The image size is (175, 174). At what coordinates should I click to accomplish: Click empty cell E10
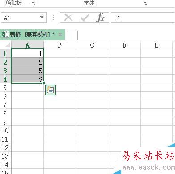[157, 130]
